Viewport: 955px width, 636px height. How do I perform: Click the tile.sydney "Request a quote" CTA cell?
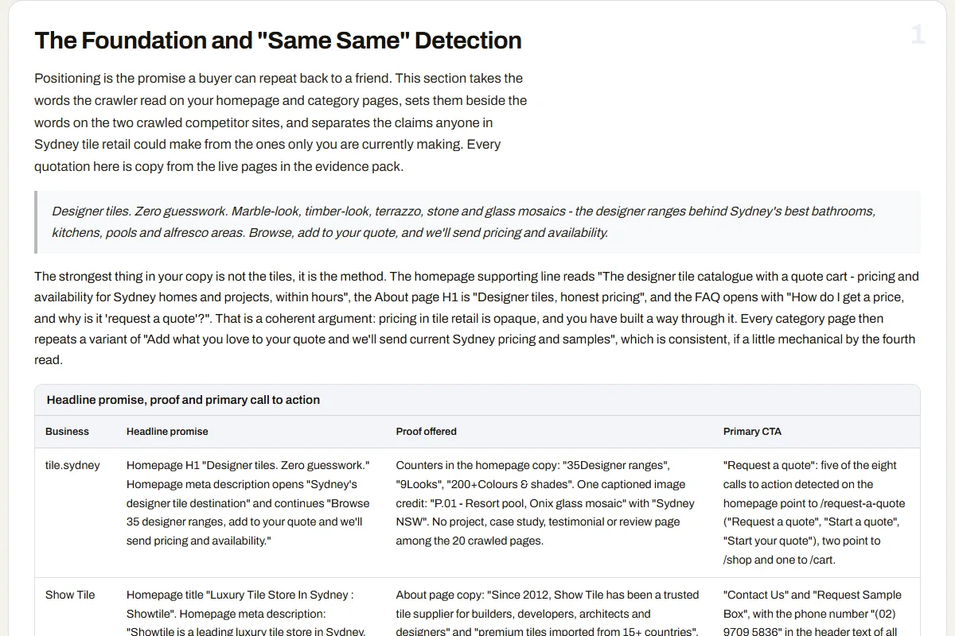tap(816, 513)
